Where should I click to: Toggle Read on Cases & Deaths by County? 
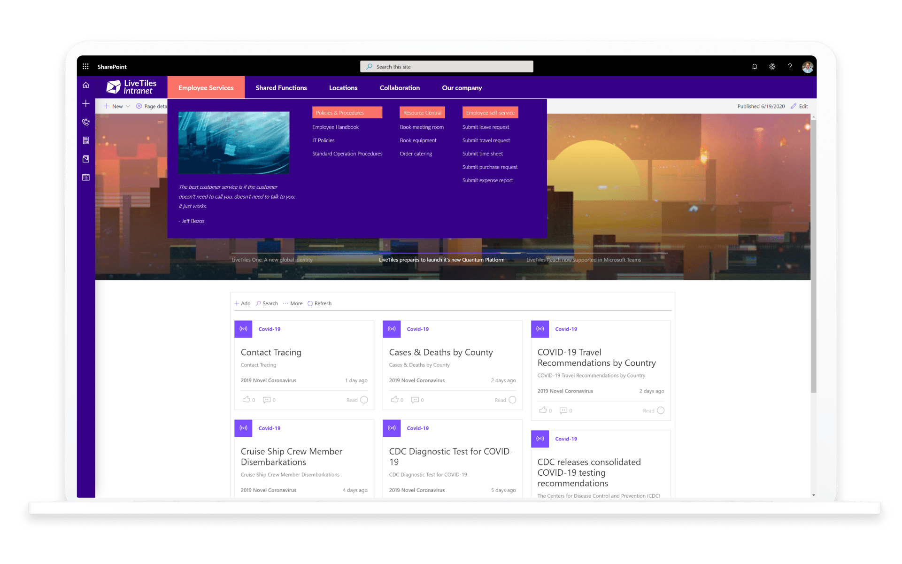pos(512,400)
